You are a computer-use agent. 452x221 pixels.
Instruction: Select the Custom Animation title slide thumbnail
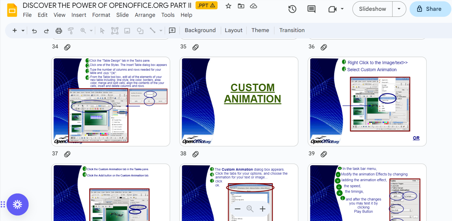pos(239,101)
